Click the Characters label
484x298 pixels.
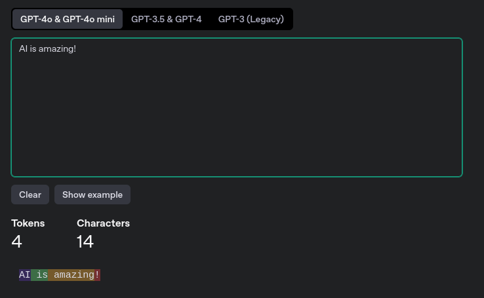[103, 223]
